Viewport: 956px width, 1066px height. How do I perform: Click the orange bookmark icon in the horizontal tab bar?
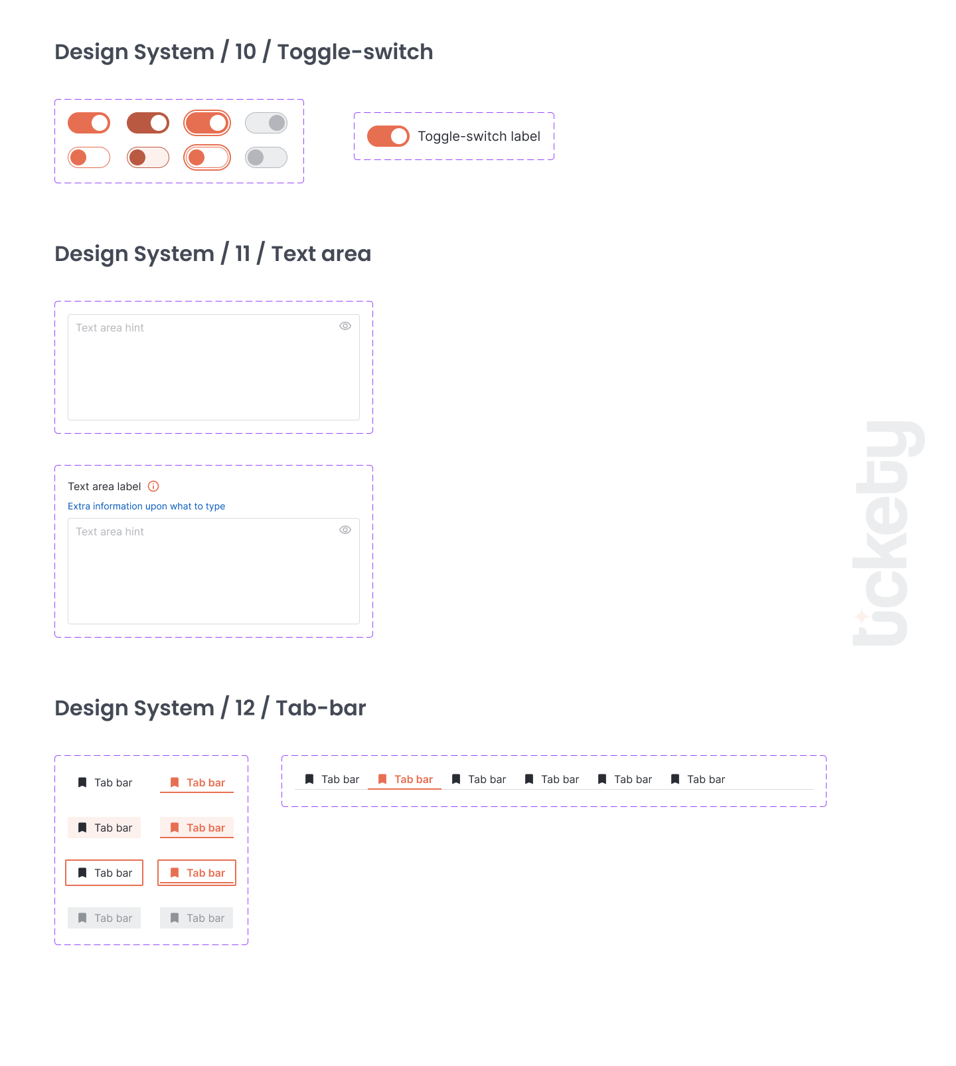(382, 779)
